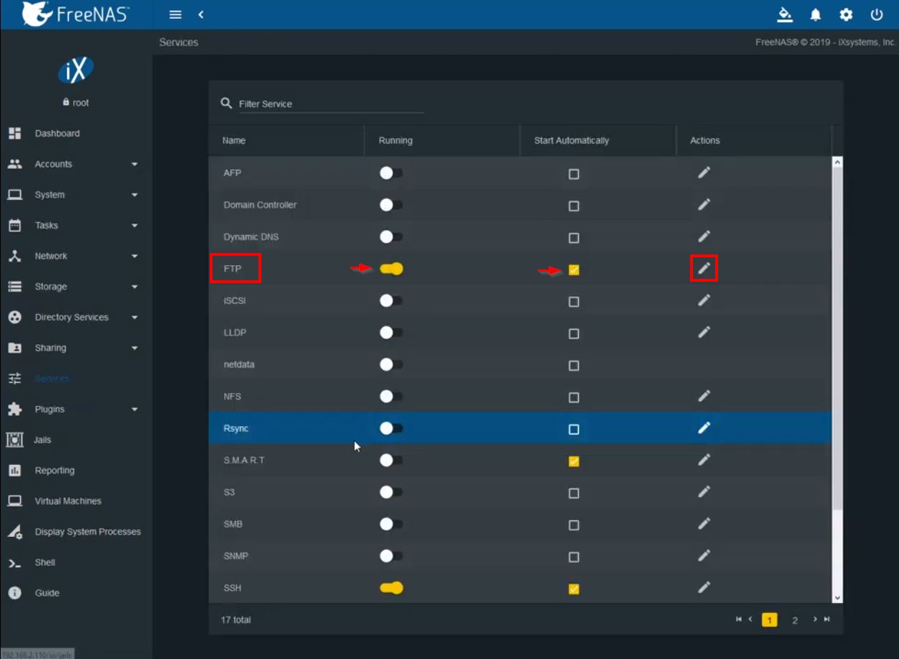Toggle the Rsync running switch
The width and height of the screenshot is (899, 659).
(391, 428)
